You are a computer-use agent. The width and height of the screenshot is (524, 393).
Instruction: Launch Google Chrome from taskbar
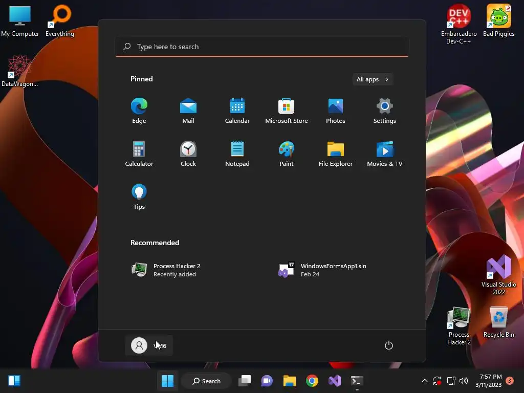coord(312,381)
